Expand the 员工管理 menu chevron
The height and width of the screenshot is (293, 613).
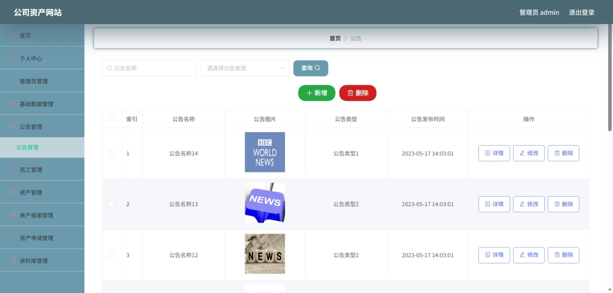tap(75, 169)
